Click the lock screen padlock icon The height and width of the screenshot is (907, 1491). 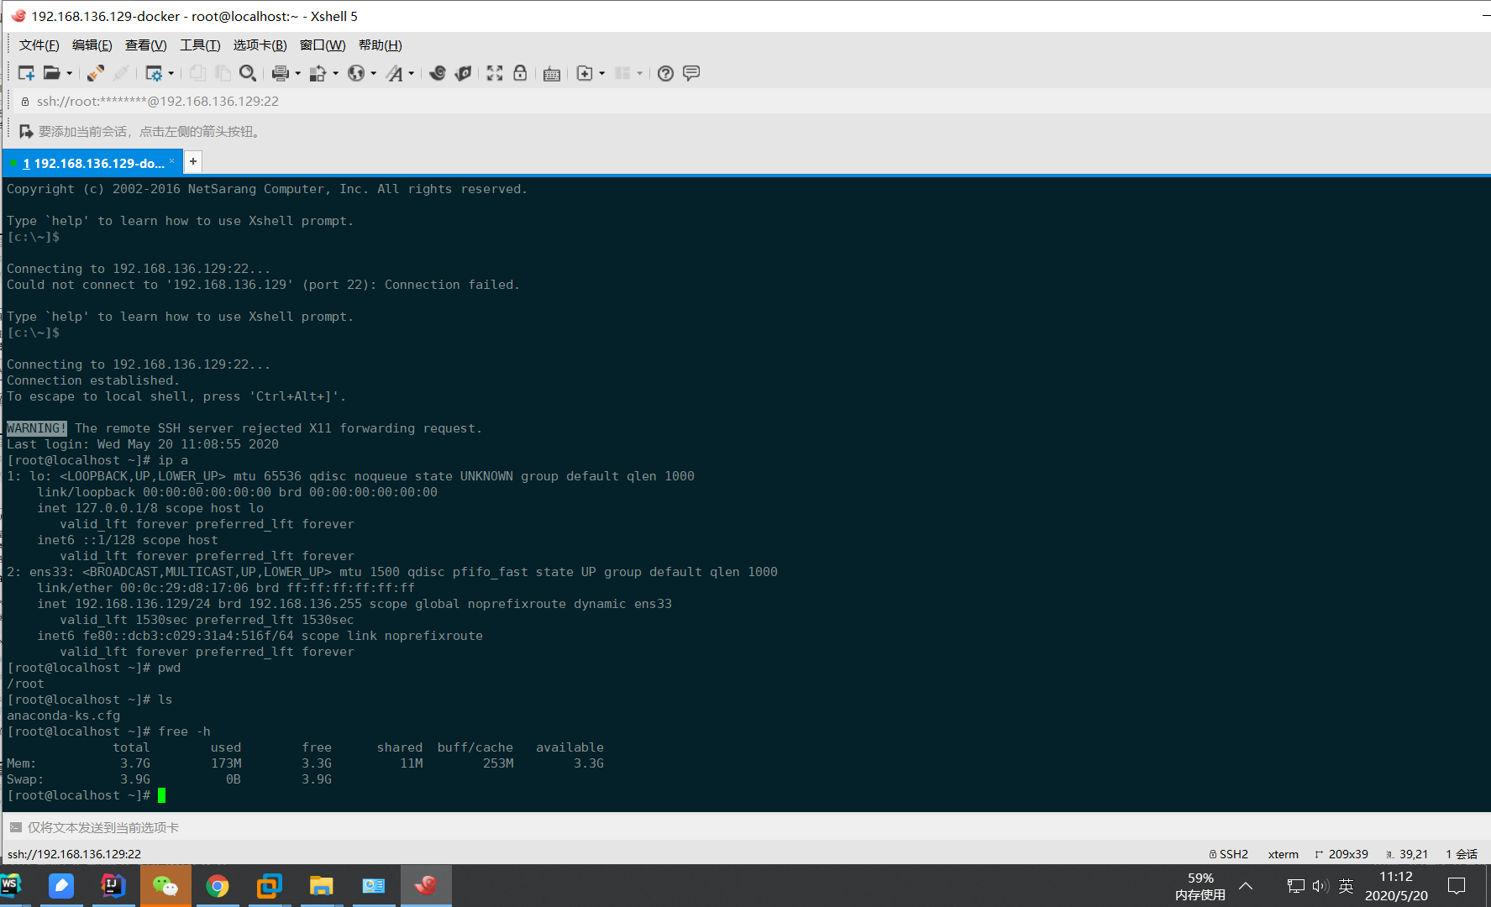[x=520, y=73]
